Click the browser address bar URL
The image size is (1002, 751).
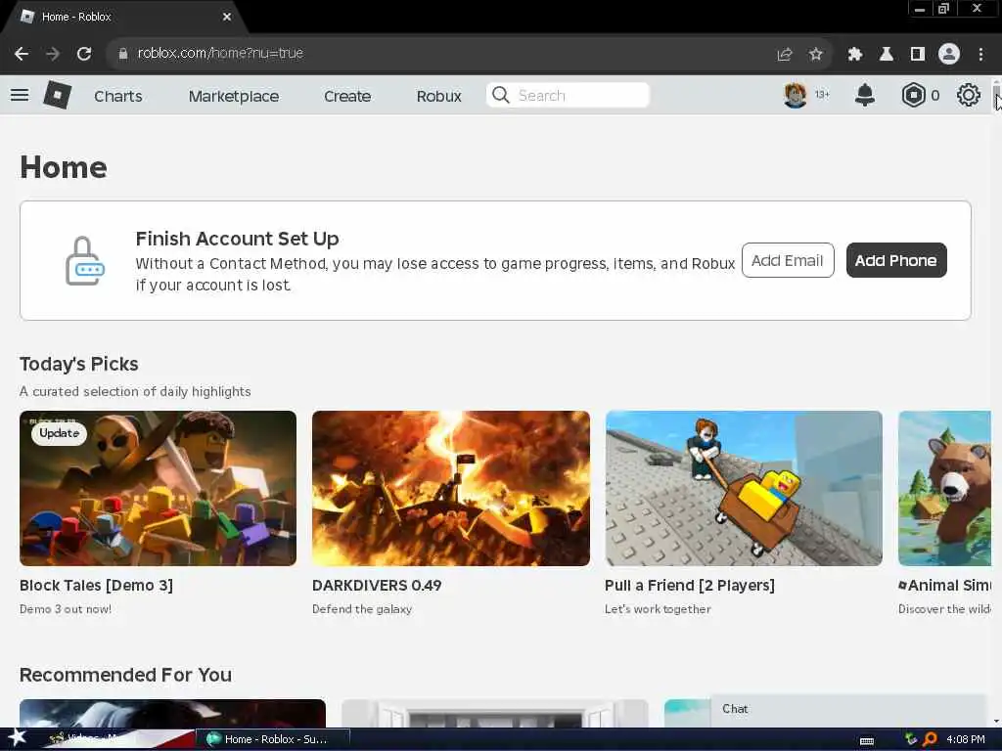pyautogui.click(x=220, y=53)
